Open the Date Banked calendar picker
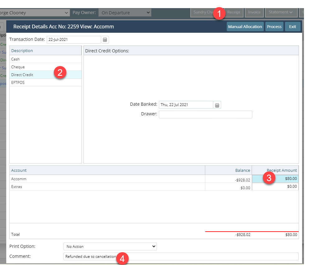 click(x=217, y=105)
